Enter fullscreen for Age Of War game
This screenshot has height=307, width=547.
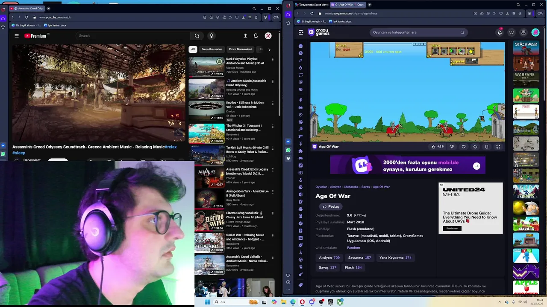[x=498, y=147]
